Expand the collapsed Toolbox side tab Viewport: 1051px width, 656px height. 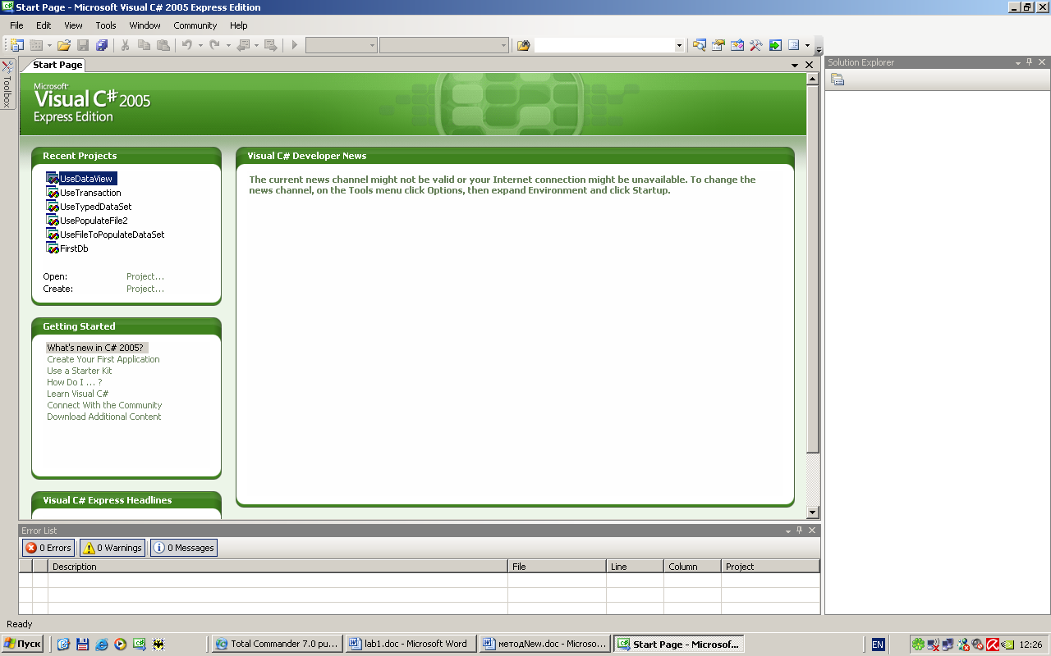[7, 84]
